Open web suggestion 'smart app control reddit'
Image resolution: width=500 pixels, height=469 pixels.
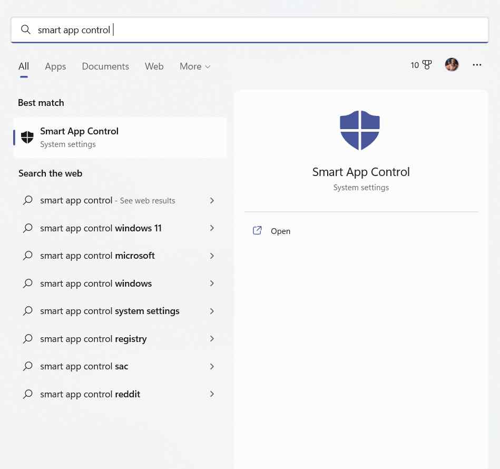click(x=120, y=394)
